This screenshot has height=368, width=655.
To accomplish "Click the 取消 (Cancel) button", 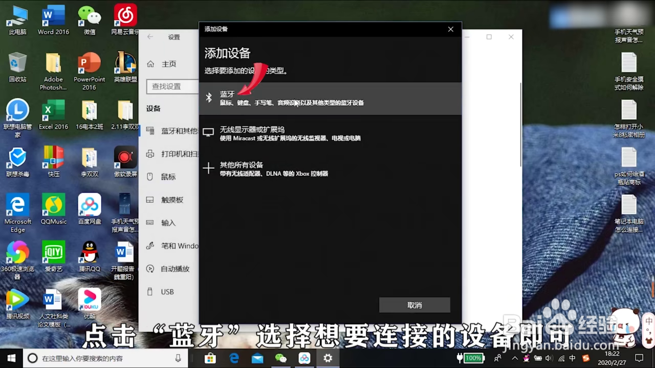I will tap(414, 305).
